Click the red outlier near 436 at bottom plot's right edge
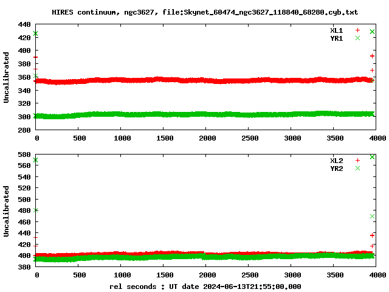Viewport: 389px width, 292px height. pos(372,235)
